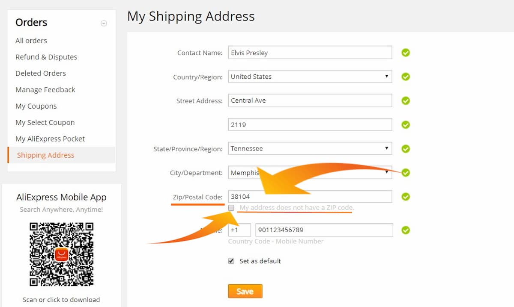Uncheck 'Set as default'
The height and width of the screenshot is (307, 514).
click(x=231, y=261)
